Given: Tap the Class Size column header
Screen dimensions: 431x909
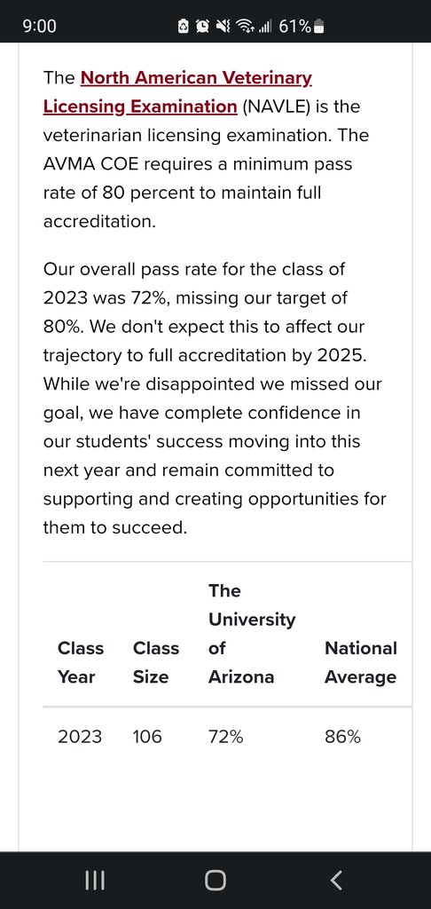Looking at the screenshot, I should 156,662.
